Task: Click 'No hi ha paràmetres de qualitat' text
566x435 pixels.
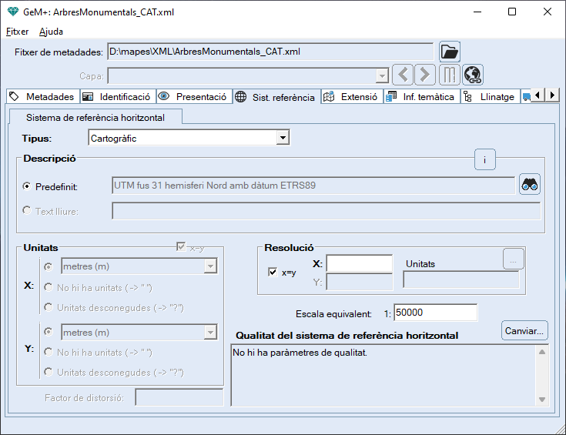Action: (300, 353)
